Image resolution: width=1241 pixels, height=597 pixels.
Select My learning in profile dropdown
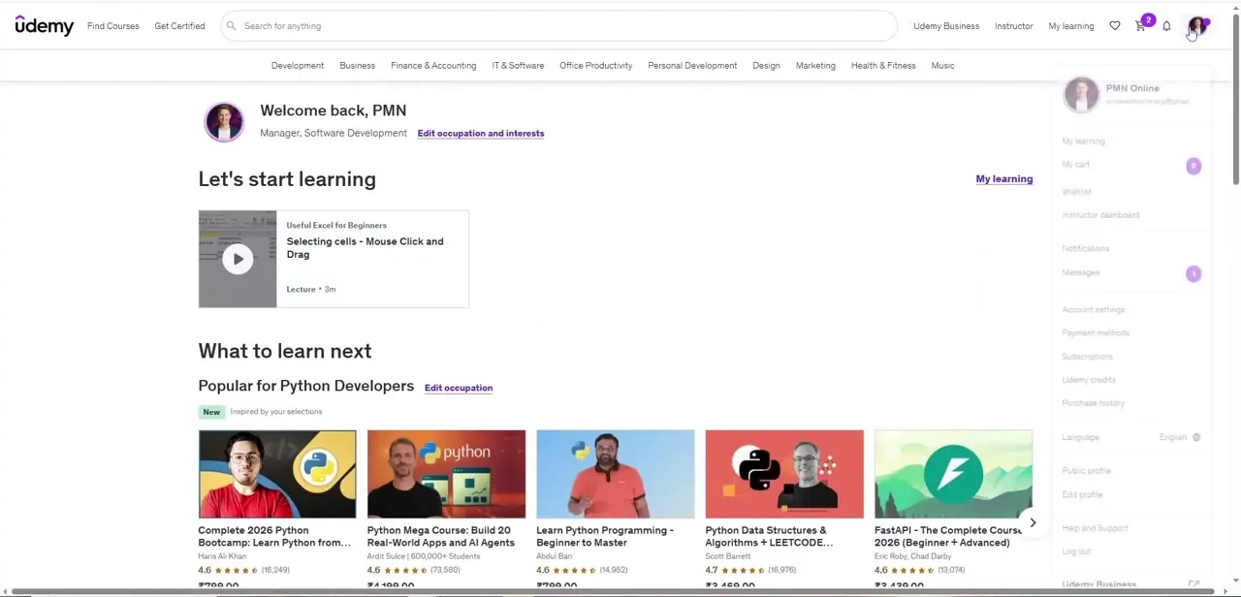coord(1083,141)
